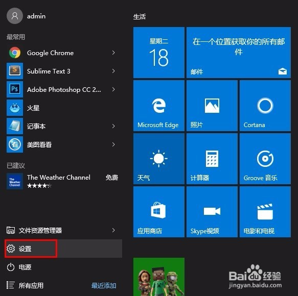The image size is (298, 296).
Task: Click the Weather Channel star rating
Action: point(39,186)
